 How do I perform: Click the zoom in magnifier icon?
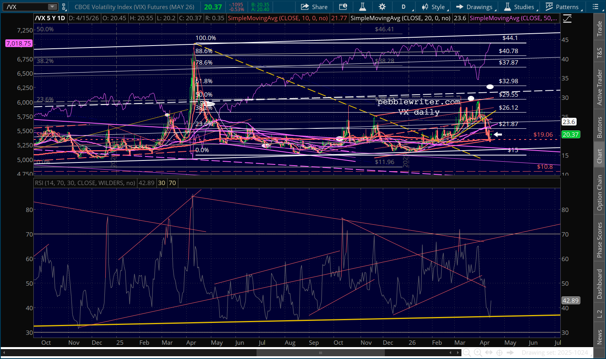click(x=478, y=352)
